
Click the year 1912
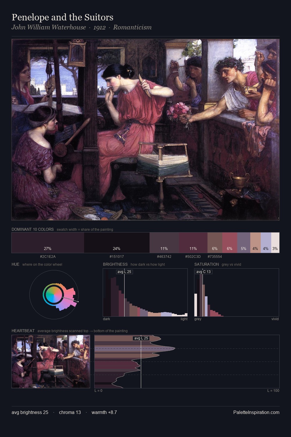pyautogui.click(x=100, y=27)
